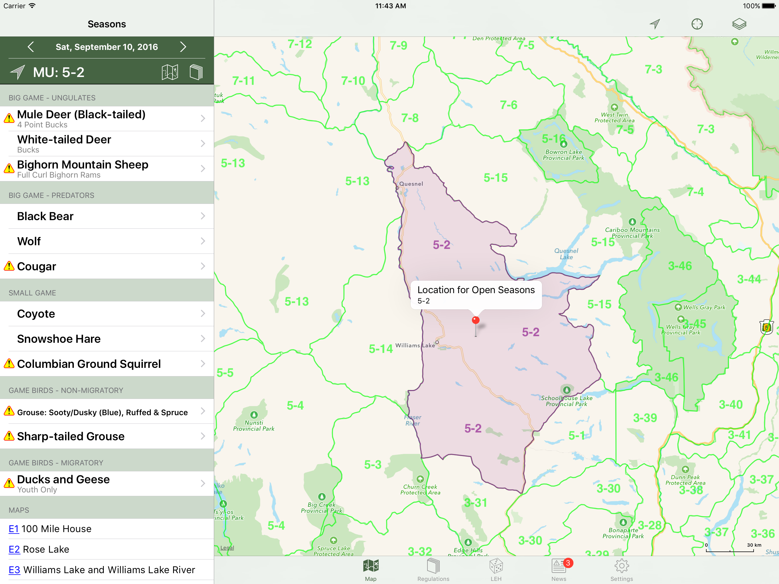Tap the map icon beside MU: 5-2
Screen dimensions: 779x584
170,72
